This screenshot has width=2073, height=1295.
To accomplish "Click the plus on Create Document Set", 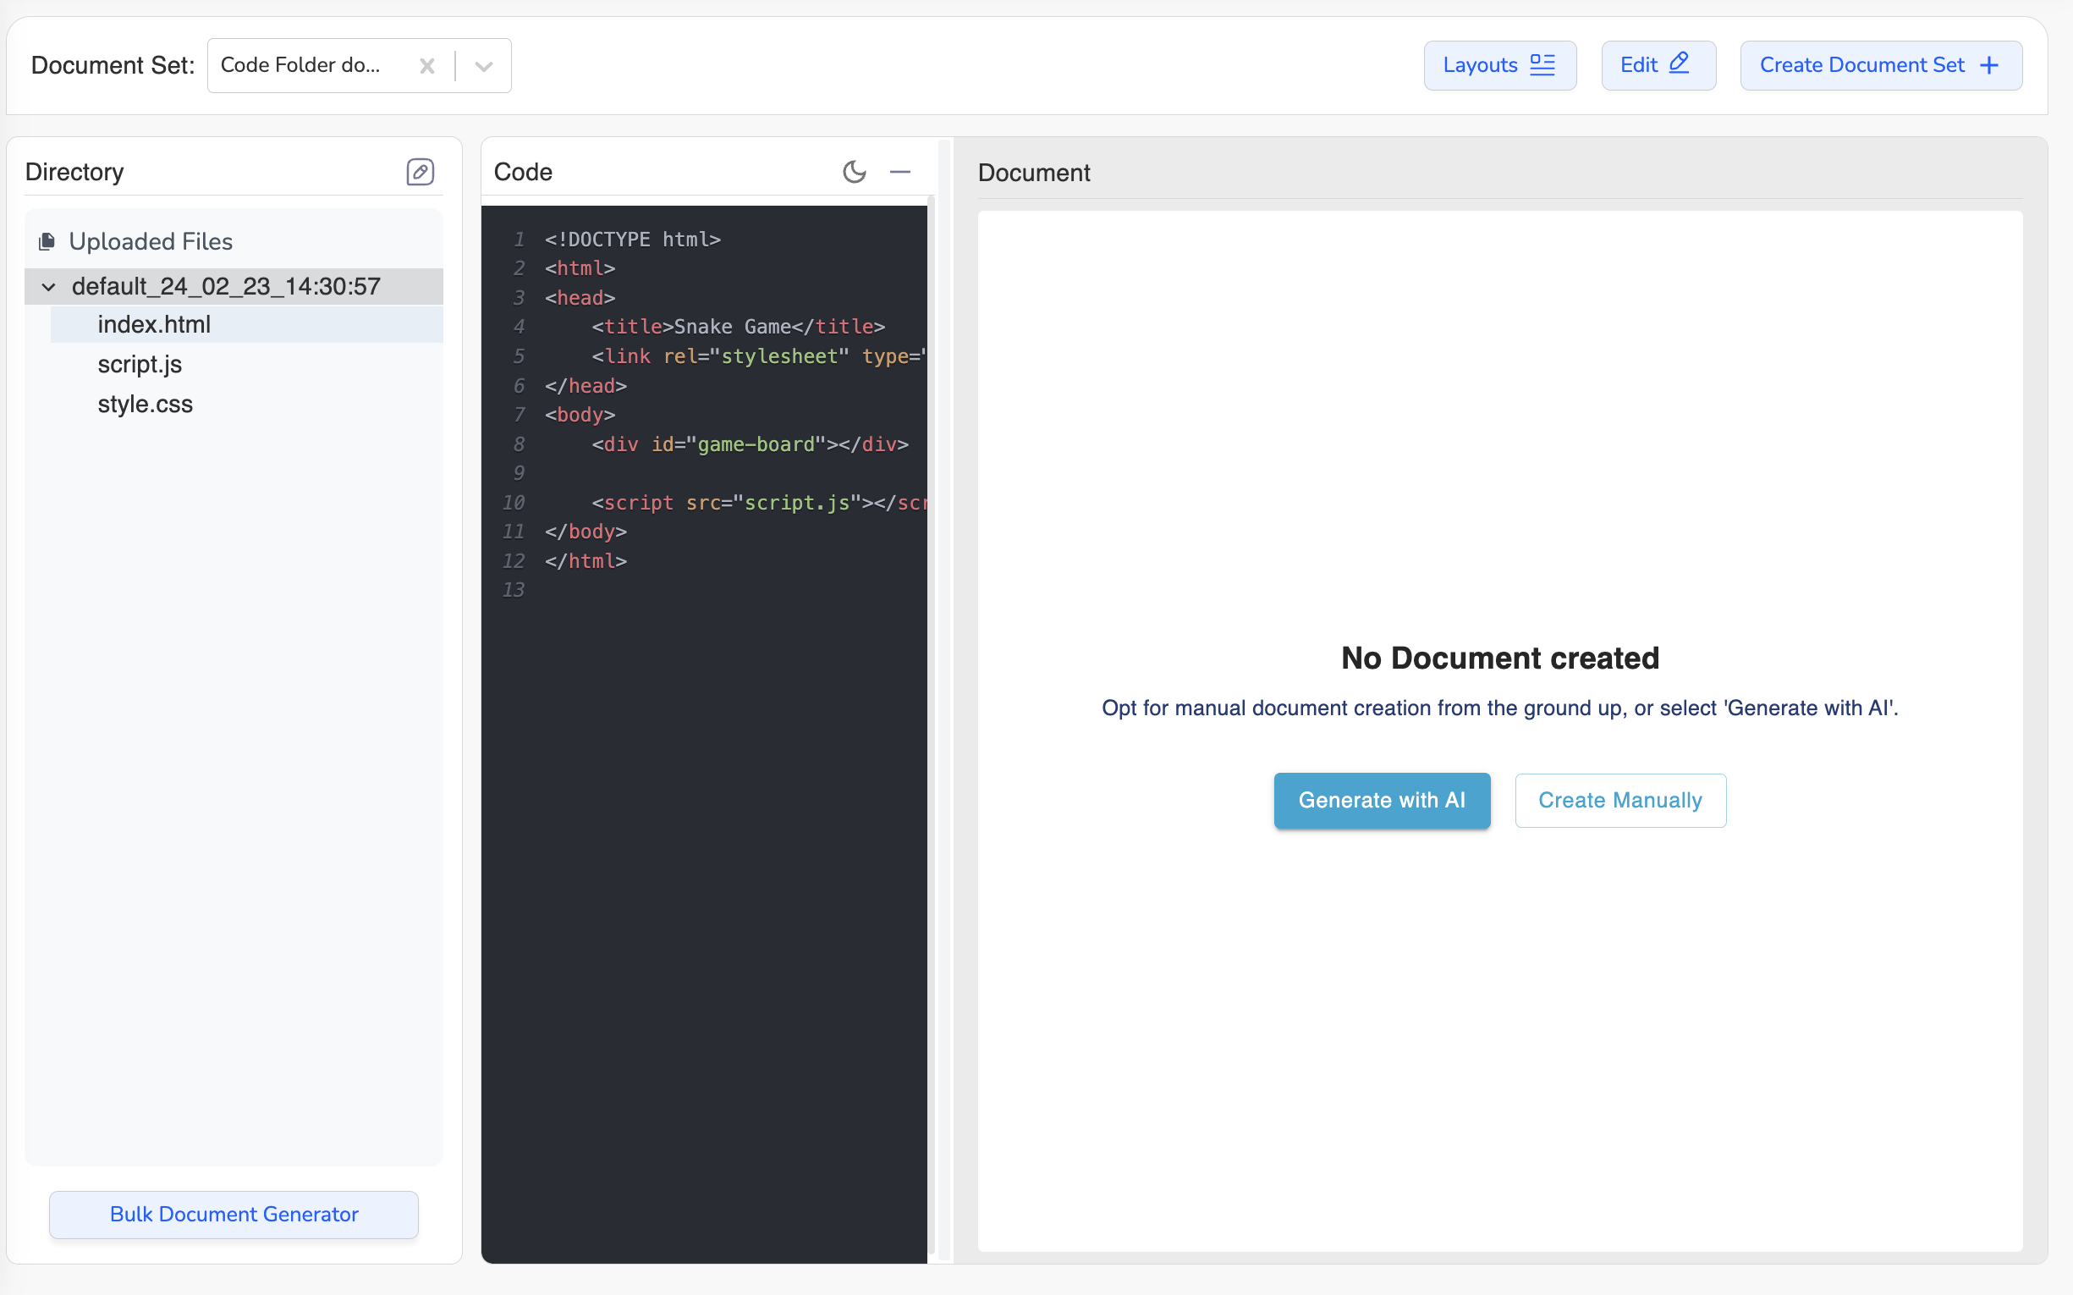I will pyautogui.click(x=1990, y=65).
